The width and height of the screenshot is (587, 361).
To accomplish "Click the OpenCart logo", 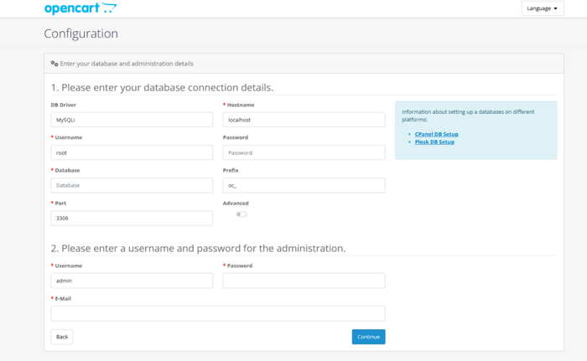I will pyautogui.click(x=80, y=8).
